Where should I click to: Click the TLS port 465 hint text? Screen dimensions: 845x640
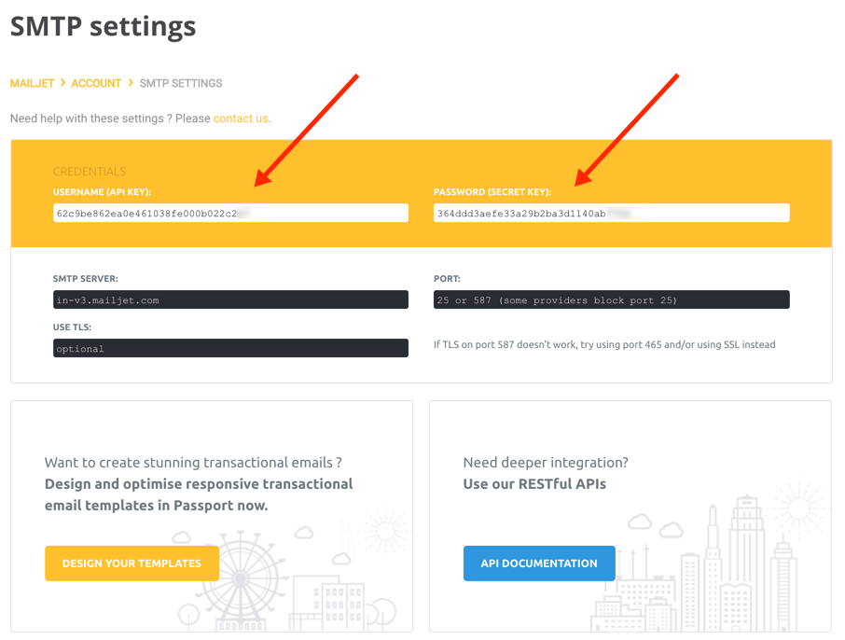pyautogui.click(x=604, y=344)
